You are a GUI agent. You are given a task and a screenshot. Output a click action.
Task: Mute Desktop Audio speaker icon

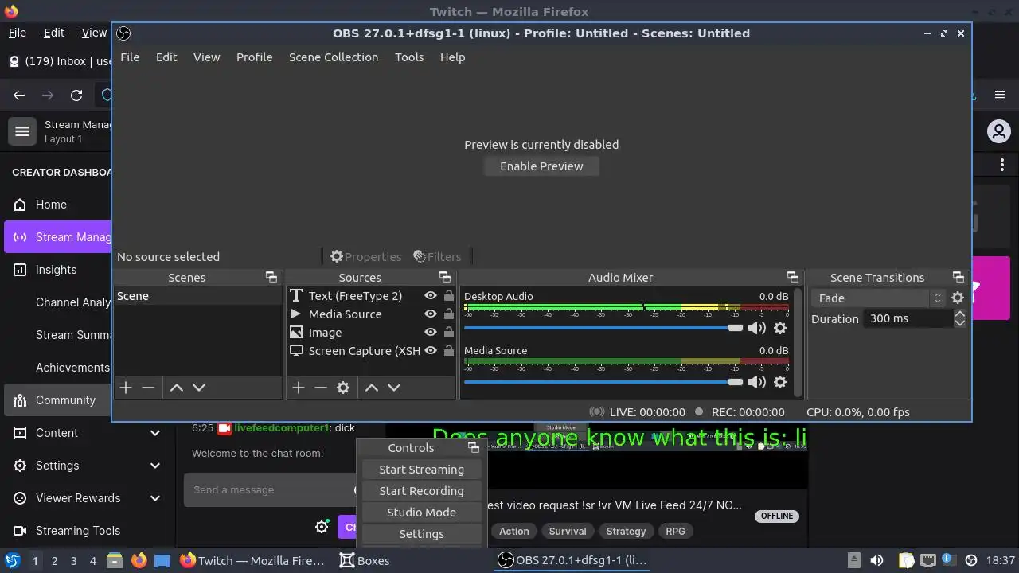pyautogui.click(x=757, y=328)
